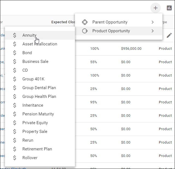Click the pencil edit icon

pos(169,35)
